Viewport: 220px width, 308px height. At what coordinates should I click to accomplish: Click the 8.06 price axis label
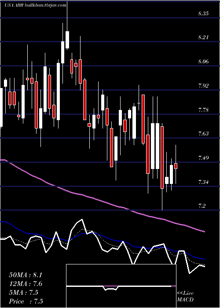click(x=203, y=62)
